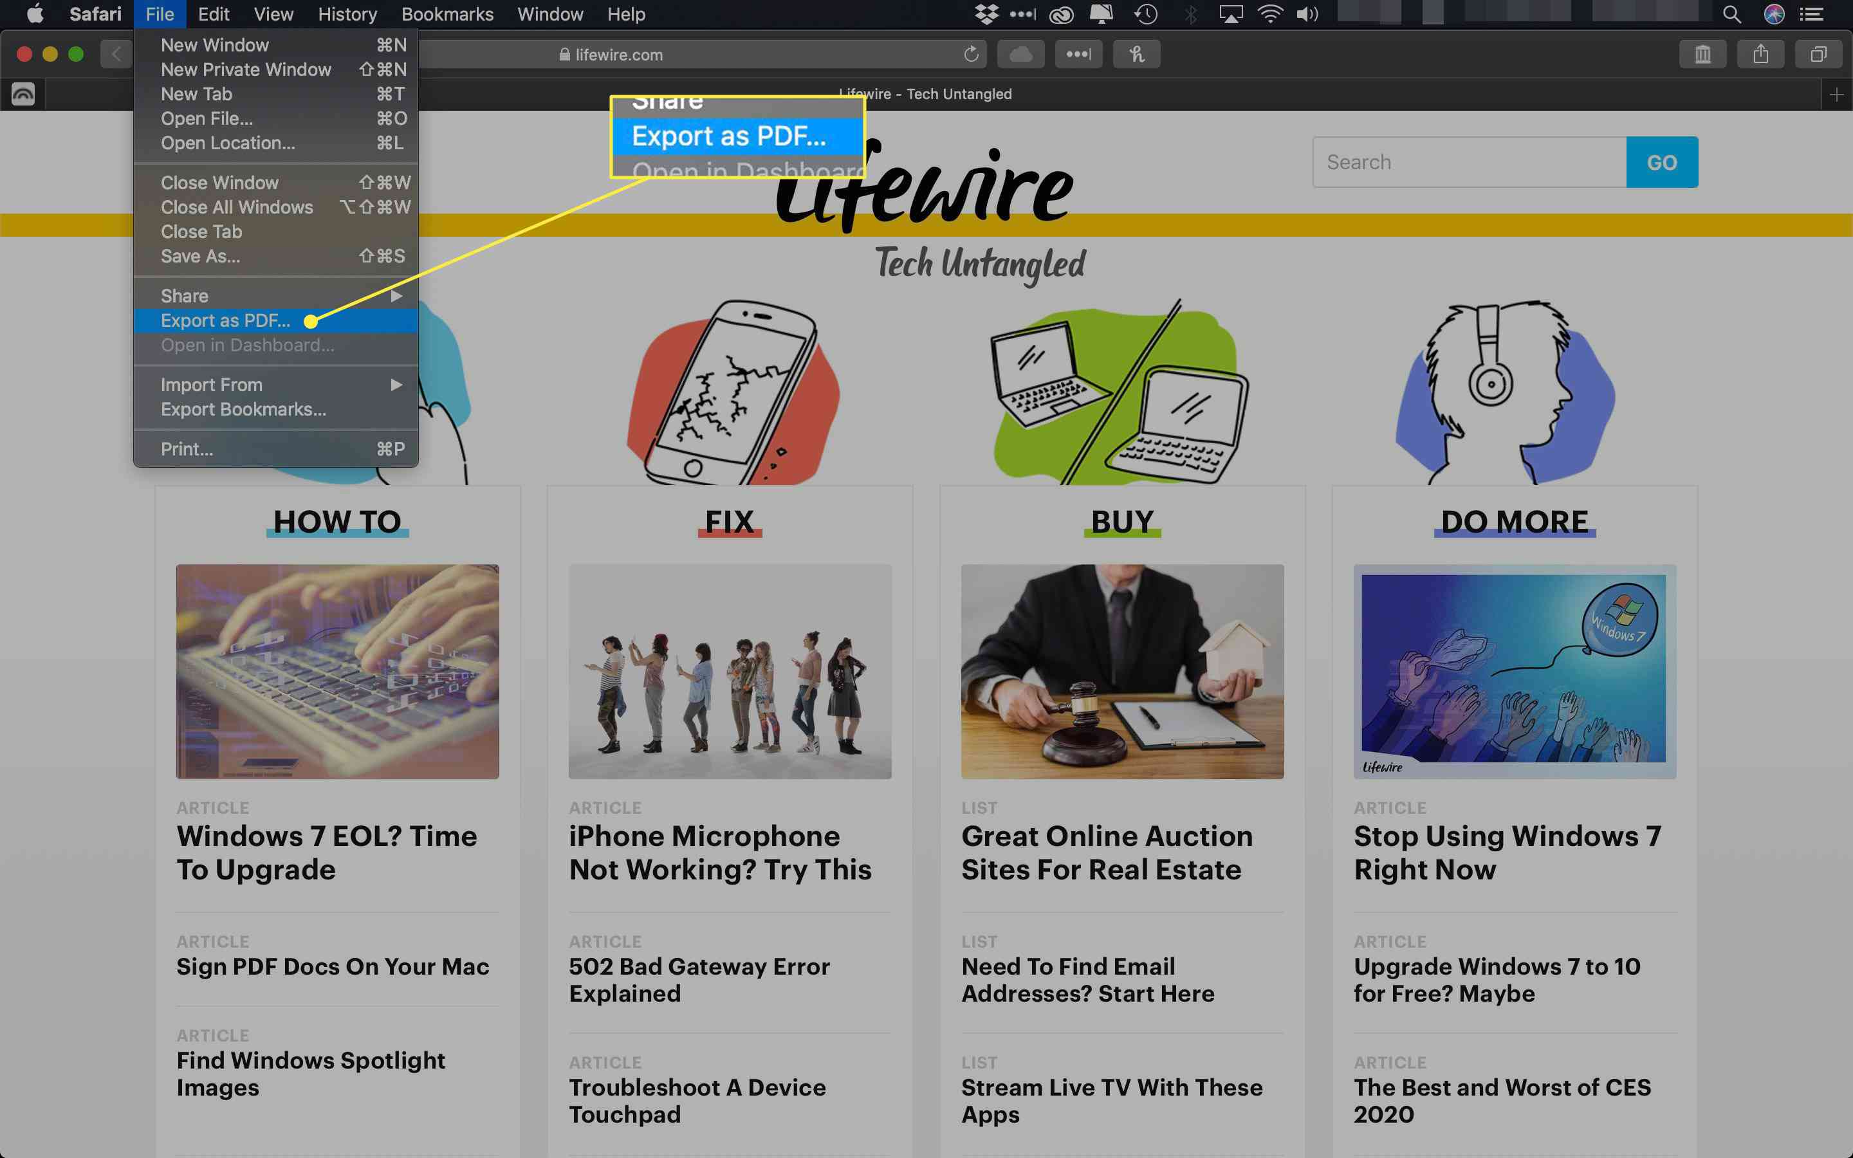Viewport: 1853px width, 1158px height.
Task: Select Close All Windows menu item
Action: pyautogui.click(x=275, y=208)
